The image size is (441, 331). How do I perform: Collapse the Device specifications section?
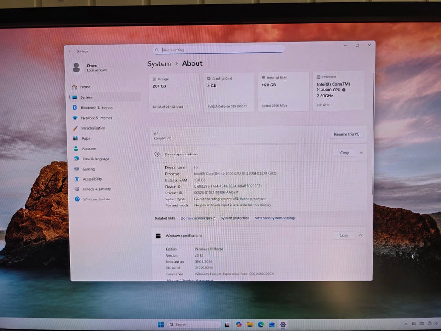(x=361, y=153)
